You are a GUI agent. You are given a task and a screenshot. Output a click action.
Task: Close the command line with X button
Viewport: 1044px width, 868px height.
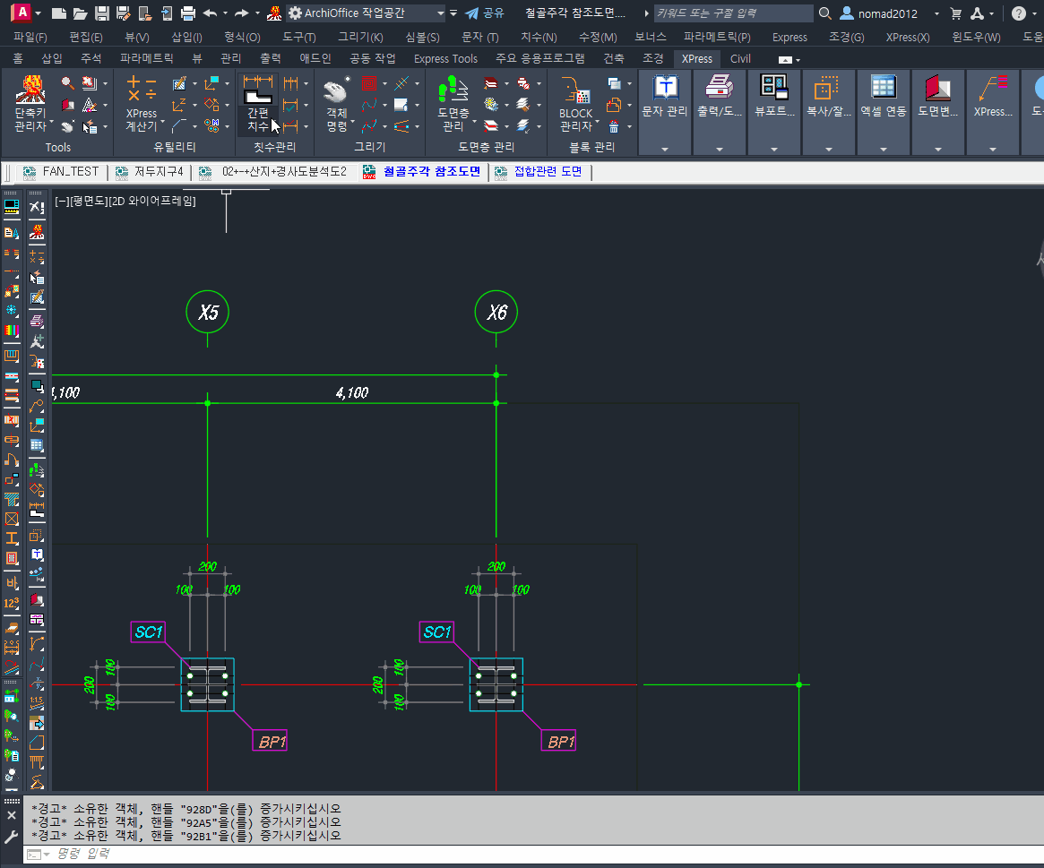(12, 815)
